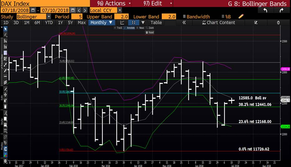Enable the %B checkbox
Image resolution: width=291 pixels, height=167 pixels.
point(223,17)
